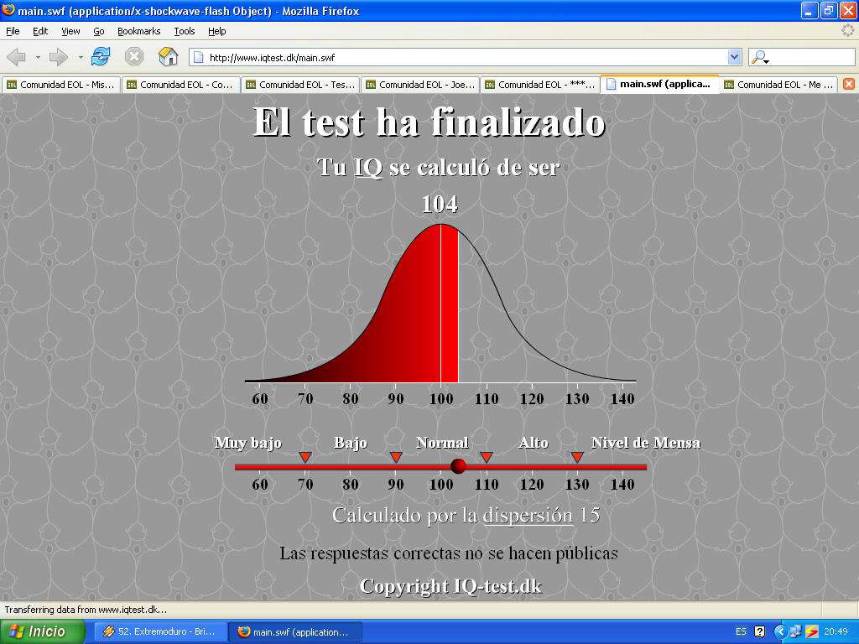
Task: Switch to the 'Comunidad EOL - Tes...' tab
Action: pyautogui.click(x=299, y=85)
